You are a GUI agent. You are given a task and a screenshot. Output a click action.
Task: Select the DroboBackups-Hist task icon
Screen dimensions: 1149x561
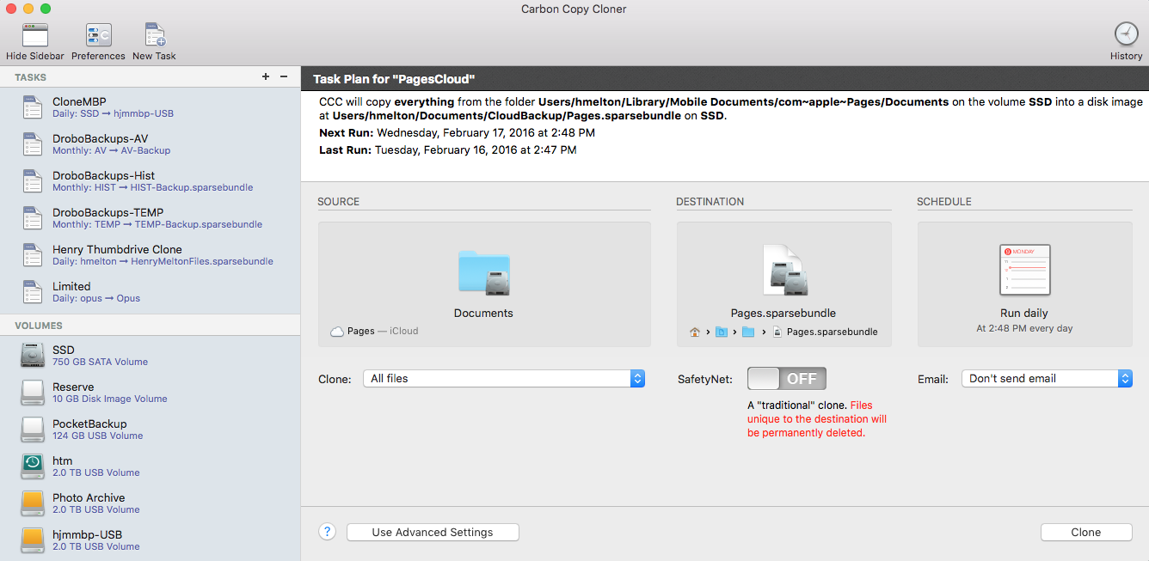coord(33,181)
